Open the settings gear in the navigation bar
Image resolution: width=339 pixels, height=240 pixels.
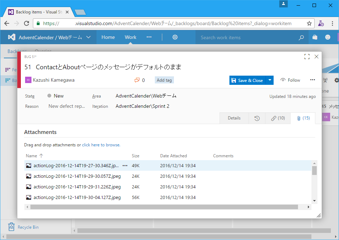pos(175,37)
